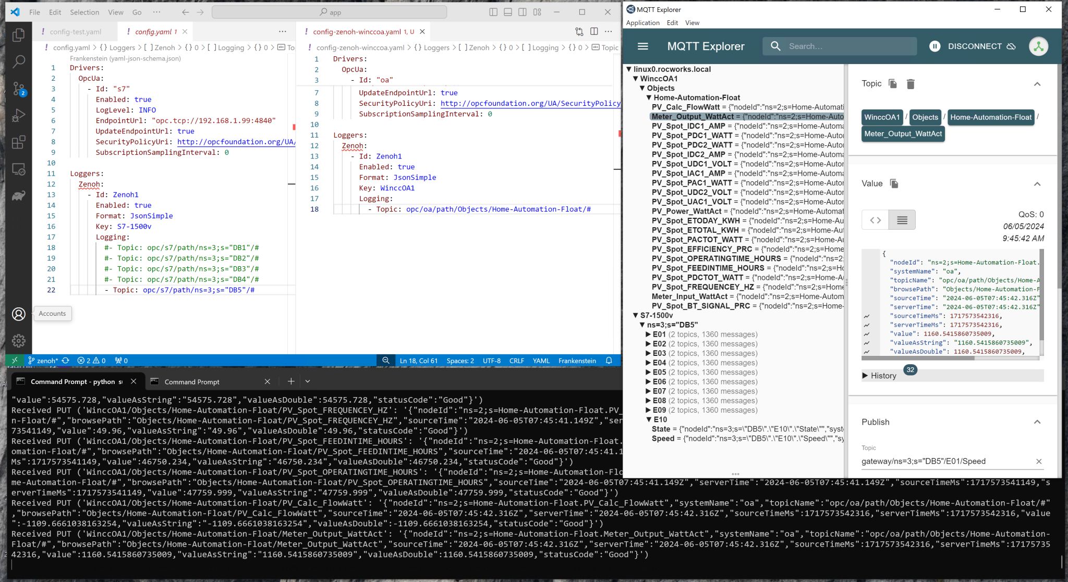Click the VS Code command center search box
Screen dimensions: 1068x582
point(329,12)
